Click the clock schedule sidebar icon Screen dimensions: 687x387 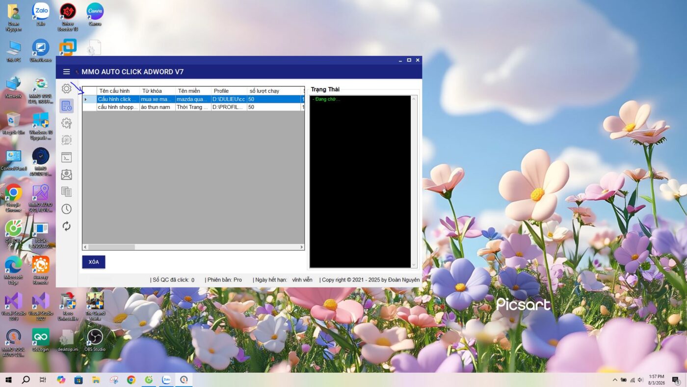[66, 209]
